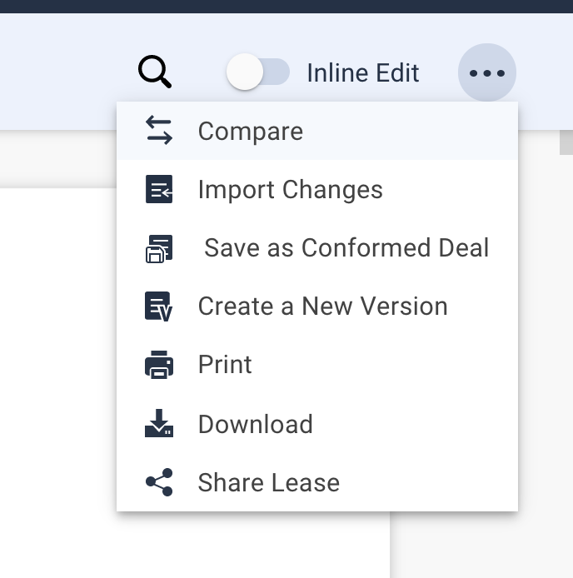The width and height of the screenshot is (573, 578).
Task: Enable the Inline Edit toggle switch
Action: (258, 72)
